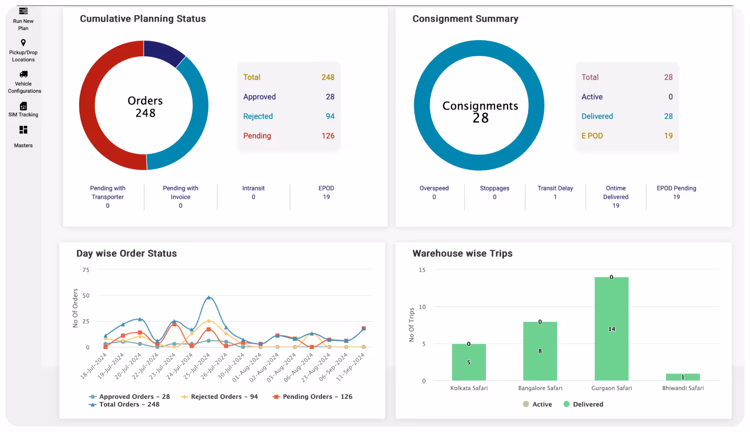The image size is (750, 432).
Task: Click the Masters menu label
Action: click(23, 145)
